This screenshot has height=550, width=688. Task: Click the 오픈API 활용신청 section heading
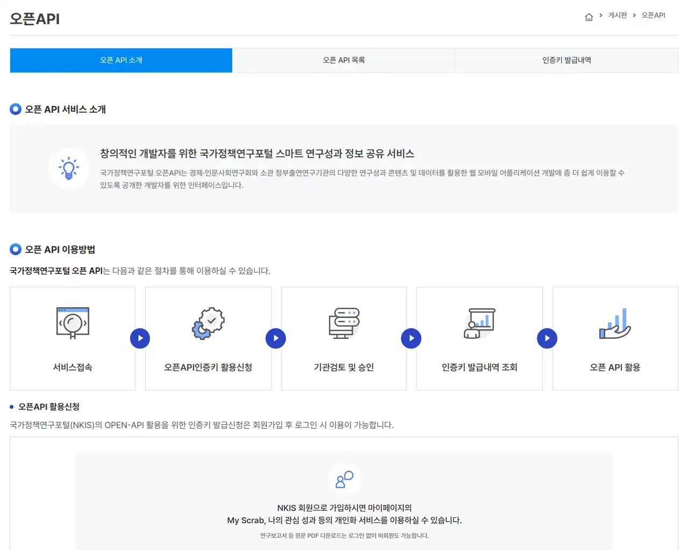click(48, 407)
